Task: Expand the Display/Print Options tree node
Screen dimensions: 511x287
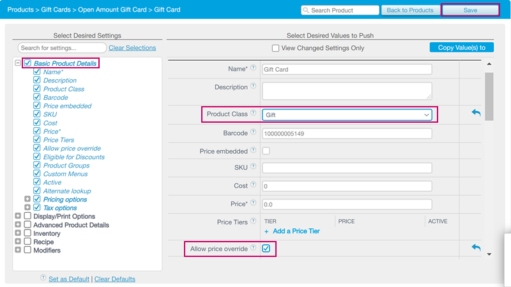Action: pyautogui.click(x=18, y=217)
